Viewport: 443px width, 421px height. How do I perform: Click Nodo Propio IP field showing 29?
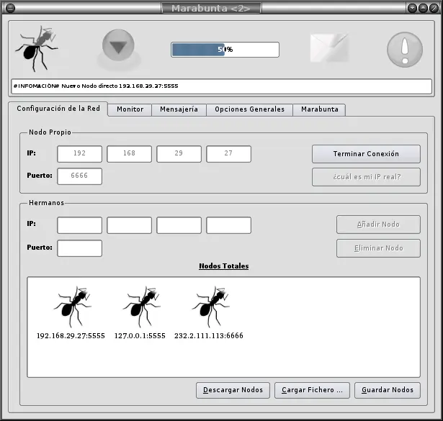pos(179,154)
